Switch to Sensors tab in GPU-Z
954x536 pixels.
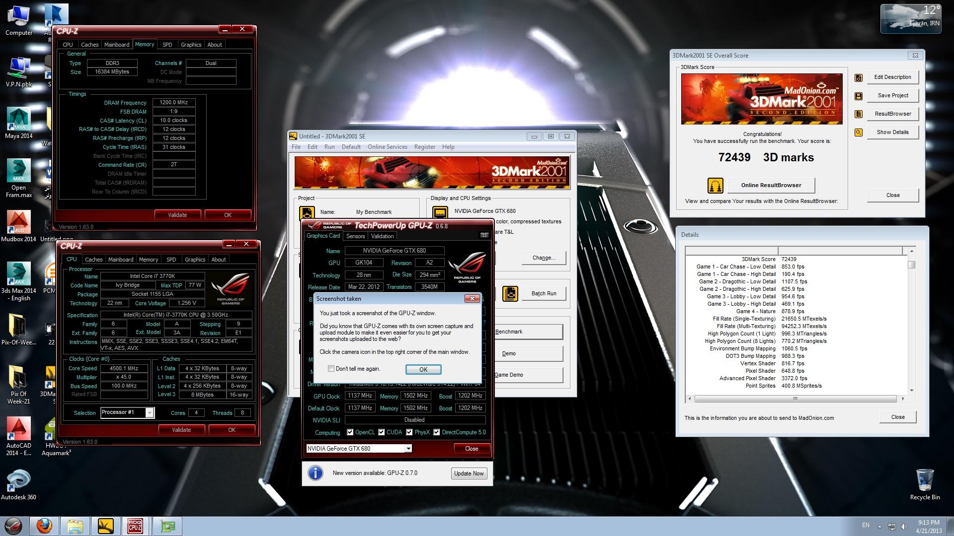coord(355,236)
